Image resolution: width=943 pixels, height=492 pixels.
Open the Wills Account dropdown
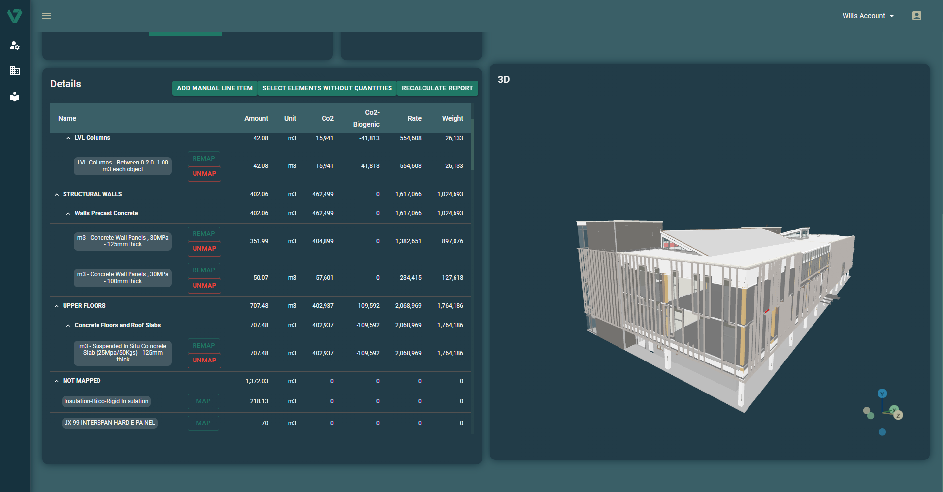(x=868, y=16)
